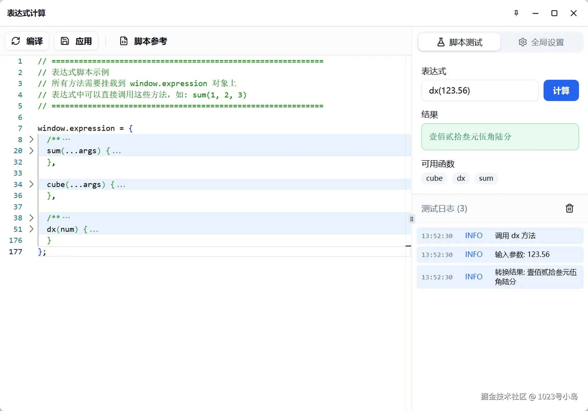This screenshot has height=411, width=588.
Task: Expand the folded sum(...args) function
Action: (31, 151)
